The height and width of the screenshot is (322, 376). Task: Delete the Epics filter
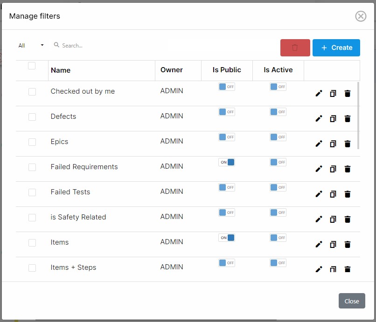[347, 144]
